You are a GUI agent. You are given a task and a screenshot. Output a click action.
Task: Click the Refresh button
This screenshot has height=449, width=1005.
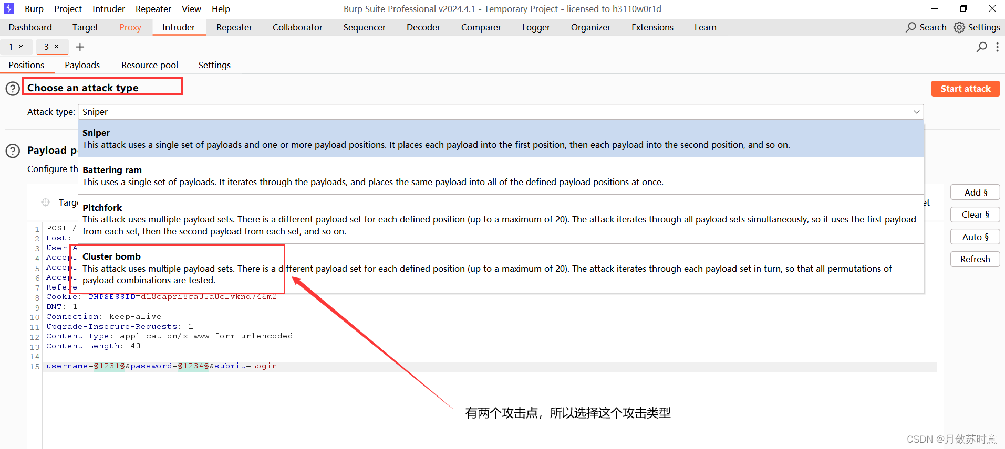pyautogui.click(x=975, y=259)
